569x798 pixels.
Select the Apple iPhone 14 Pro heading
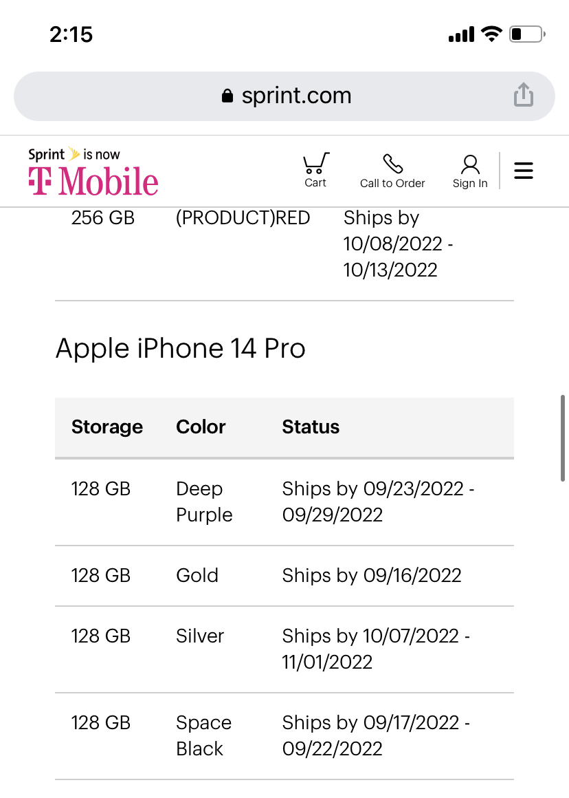click(181, 349)
